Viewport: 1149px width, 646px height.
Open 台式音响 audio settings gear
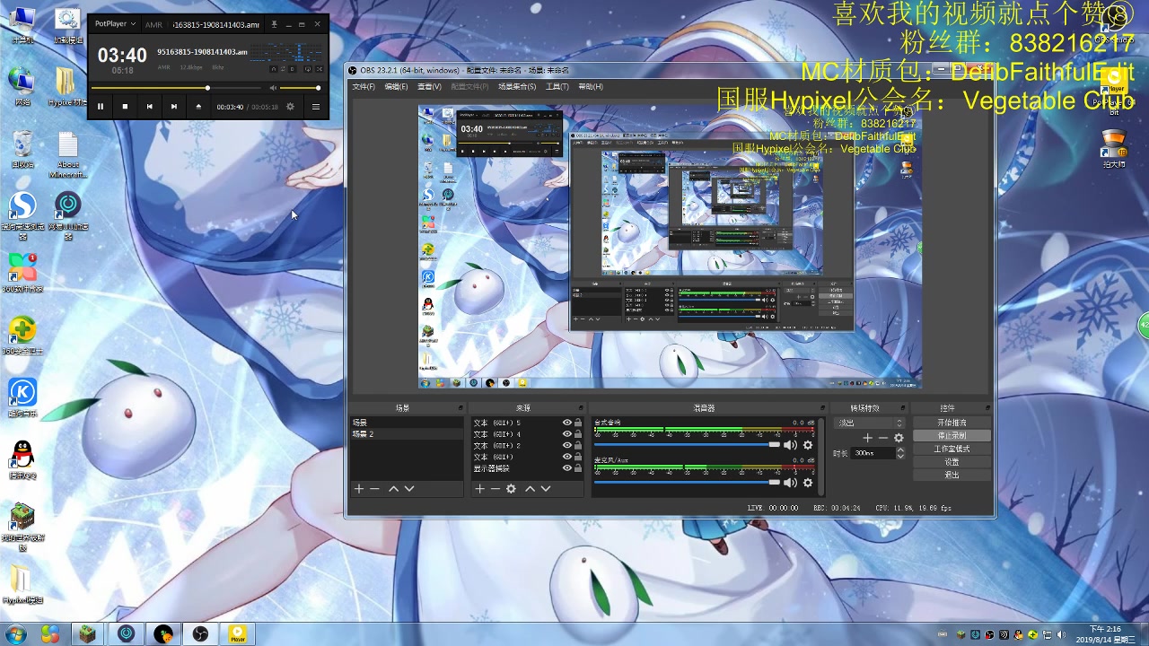(x=808, y=445)
